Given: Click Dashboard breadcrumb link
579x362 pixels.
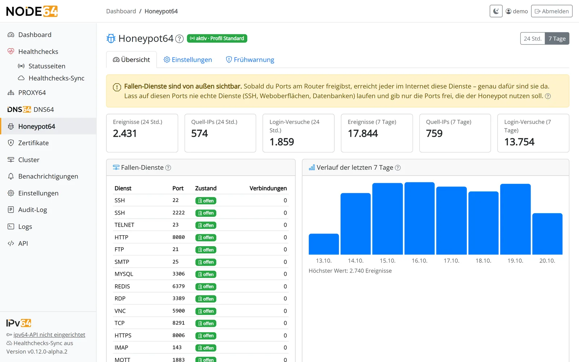Looking at the screenshot, I should coord(121,11).
